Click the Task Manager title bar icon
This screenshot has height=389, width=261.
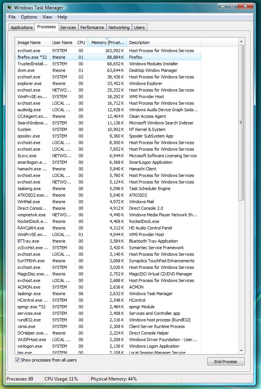(x=9, y=7)
